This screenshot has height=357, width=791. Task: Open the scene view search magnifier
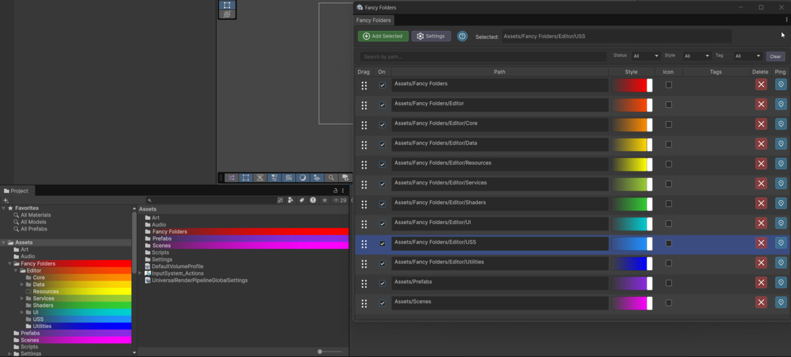tap(331, 178)
